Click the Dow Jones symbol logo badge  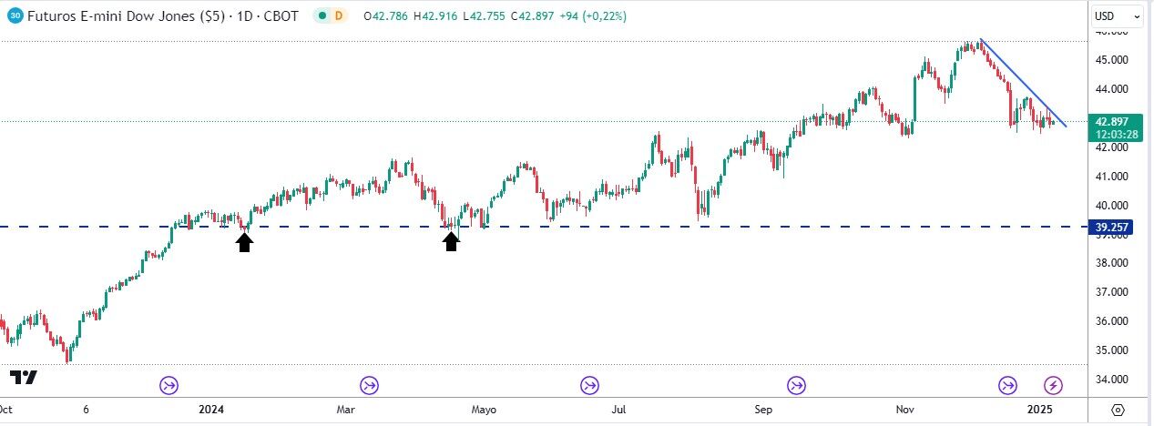pyautogui.click(x=15, y=16)
